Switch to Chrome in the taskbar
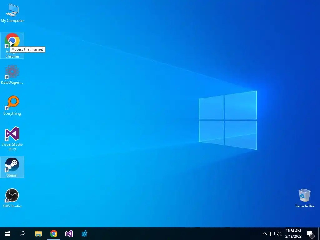The image size is (320, 240). tap(54, 234)
